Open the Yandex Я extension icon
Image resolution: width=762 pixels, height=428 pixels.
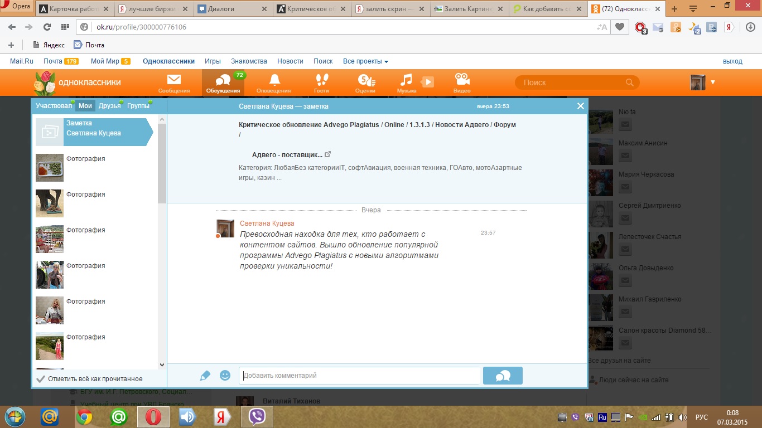tap(729, 27)
